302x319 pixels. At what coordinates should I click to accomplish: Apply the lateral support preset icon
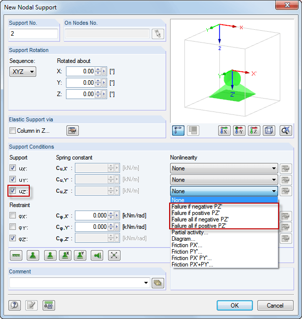tap(97, 255)
